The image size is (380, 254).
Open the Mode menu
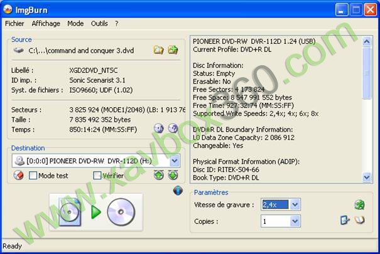point(75,23)
